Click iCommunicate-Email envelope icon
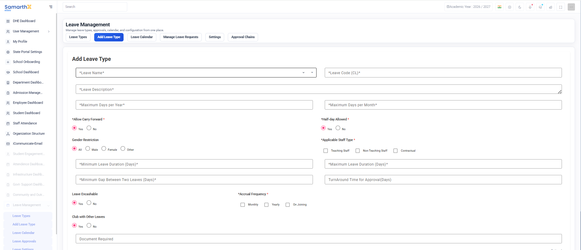 click(x=8, y=144)
